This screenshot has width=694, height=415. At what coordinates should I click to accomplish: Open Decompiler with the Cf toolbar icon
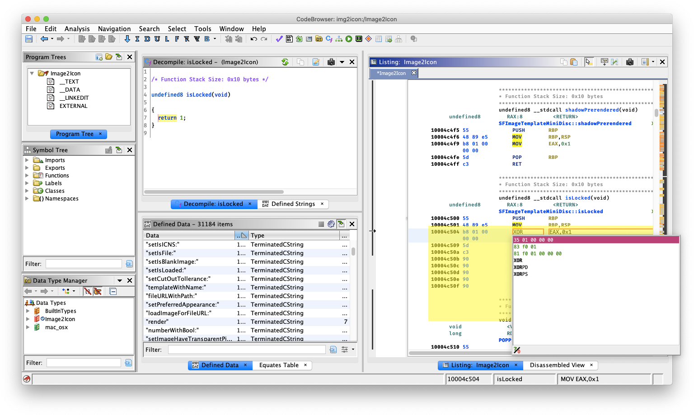pos(329,39)
